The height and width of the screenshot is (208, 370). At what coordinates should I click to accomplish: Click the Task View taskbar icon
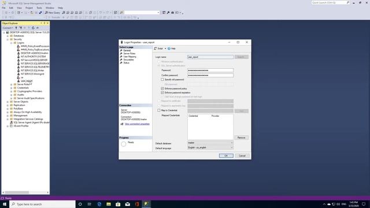[x=90, y=204]
